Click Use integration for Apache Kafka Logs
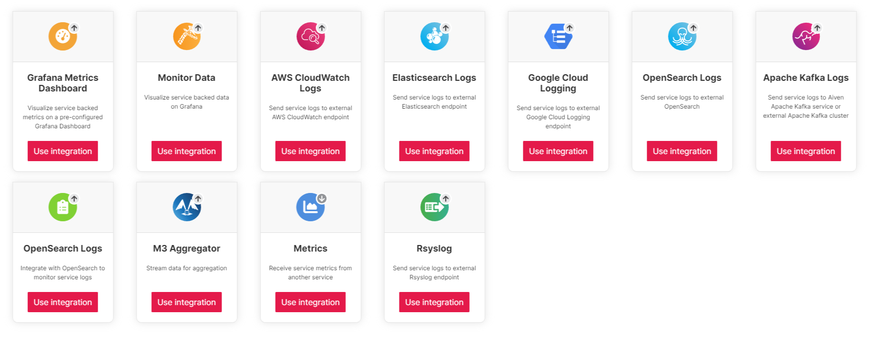Screen dimensions: 871x343 click(806, 151)
